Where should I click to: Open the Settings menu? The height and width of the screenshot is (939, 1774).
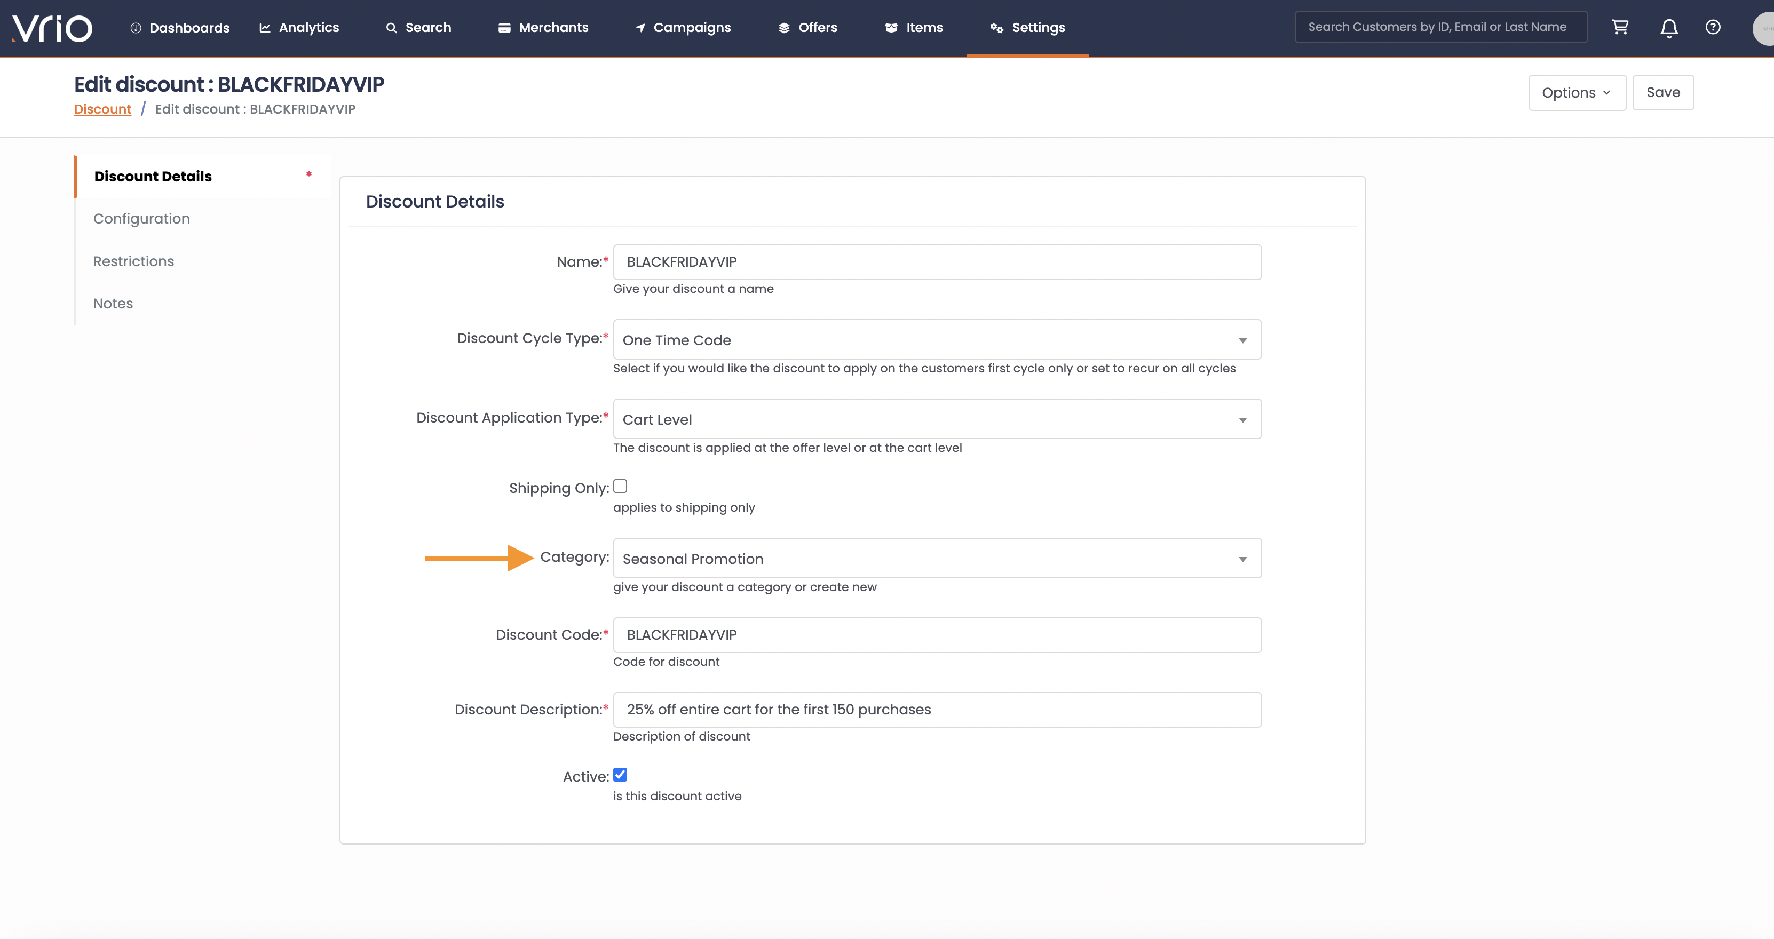1027,28
